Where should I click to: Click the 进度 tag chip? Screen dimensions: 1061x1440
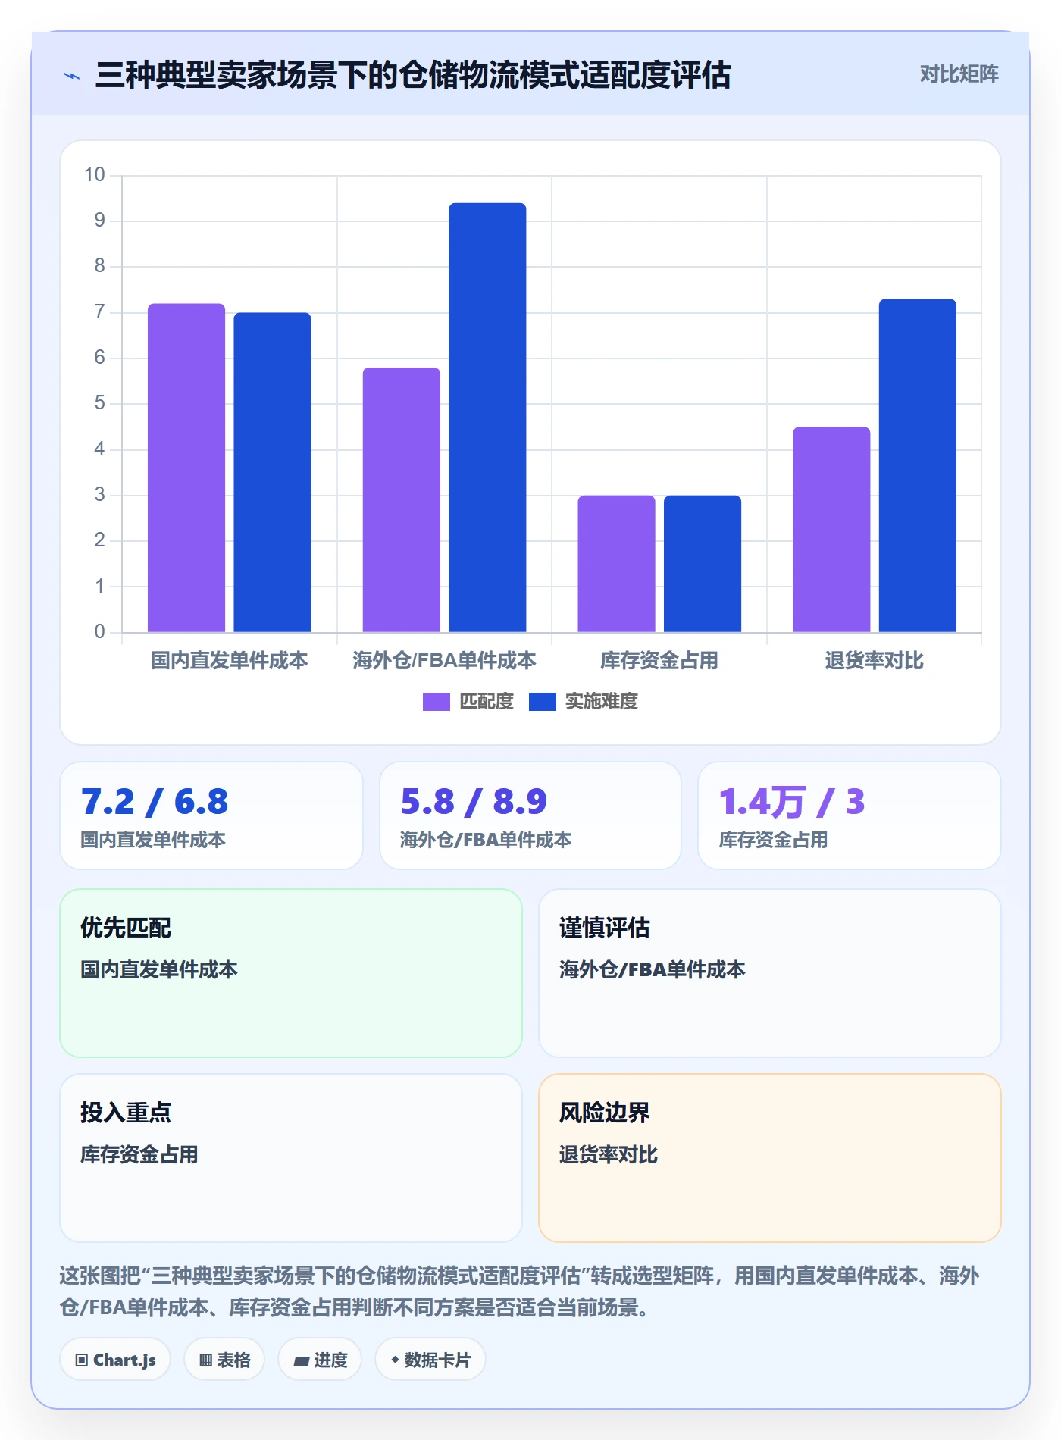[x=320, y=1360]
